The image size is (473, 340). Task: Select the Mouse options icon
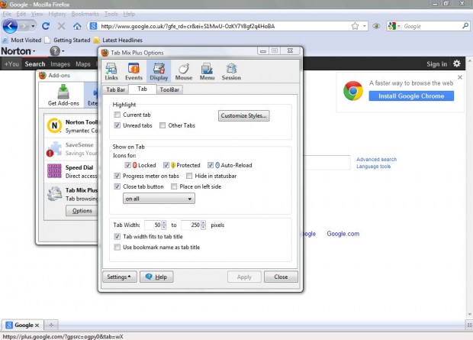click(x=183, y=71)
